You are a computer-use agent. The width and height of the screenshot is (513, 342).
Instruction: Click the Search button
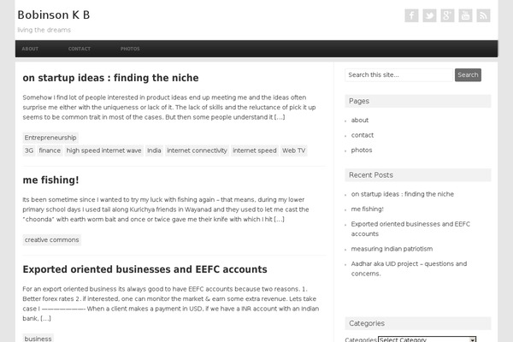pyautogui.click(x=468, y=75)
